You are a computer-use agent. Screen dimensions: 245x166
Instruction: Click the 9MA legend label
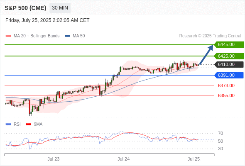[x=38, y=124]
